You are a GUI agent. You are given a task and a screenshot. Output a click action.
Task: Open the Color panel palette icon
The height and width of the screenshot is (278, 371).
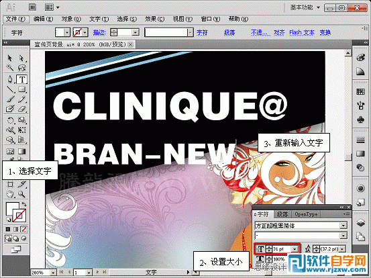(x=360, y=58)
